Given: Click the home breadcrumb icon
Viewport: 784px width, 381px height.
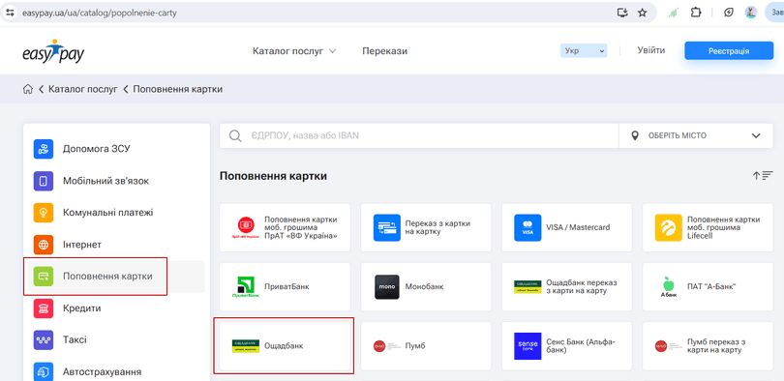Looking at the screenshot, I should (x=28, y=89).
